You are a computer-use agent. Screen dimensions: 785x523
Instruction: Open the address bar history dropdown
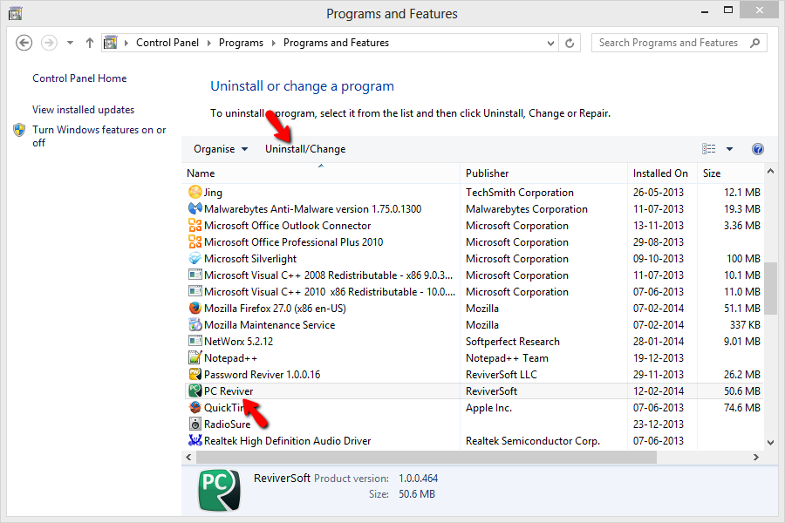(x=550, y=43)
